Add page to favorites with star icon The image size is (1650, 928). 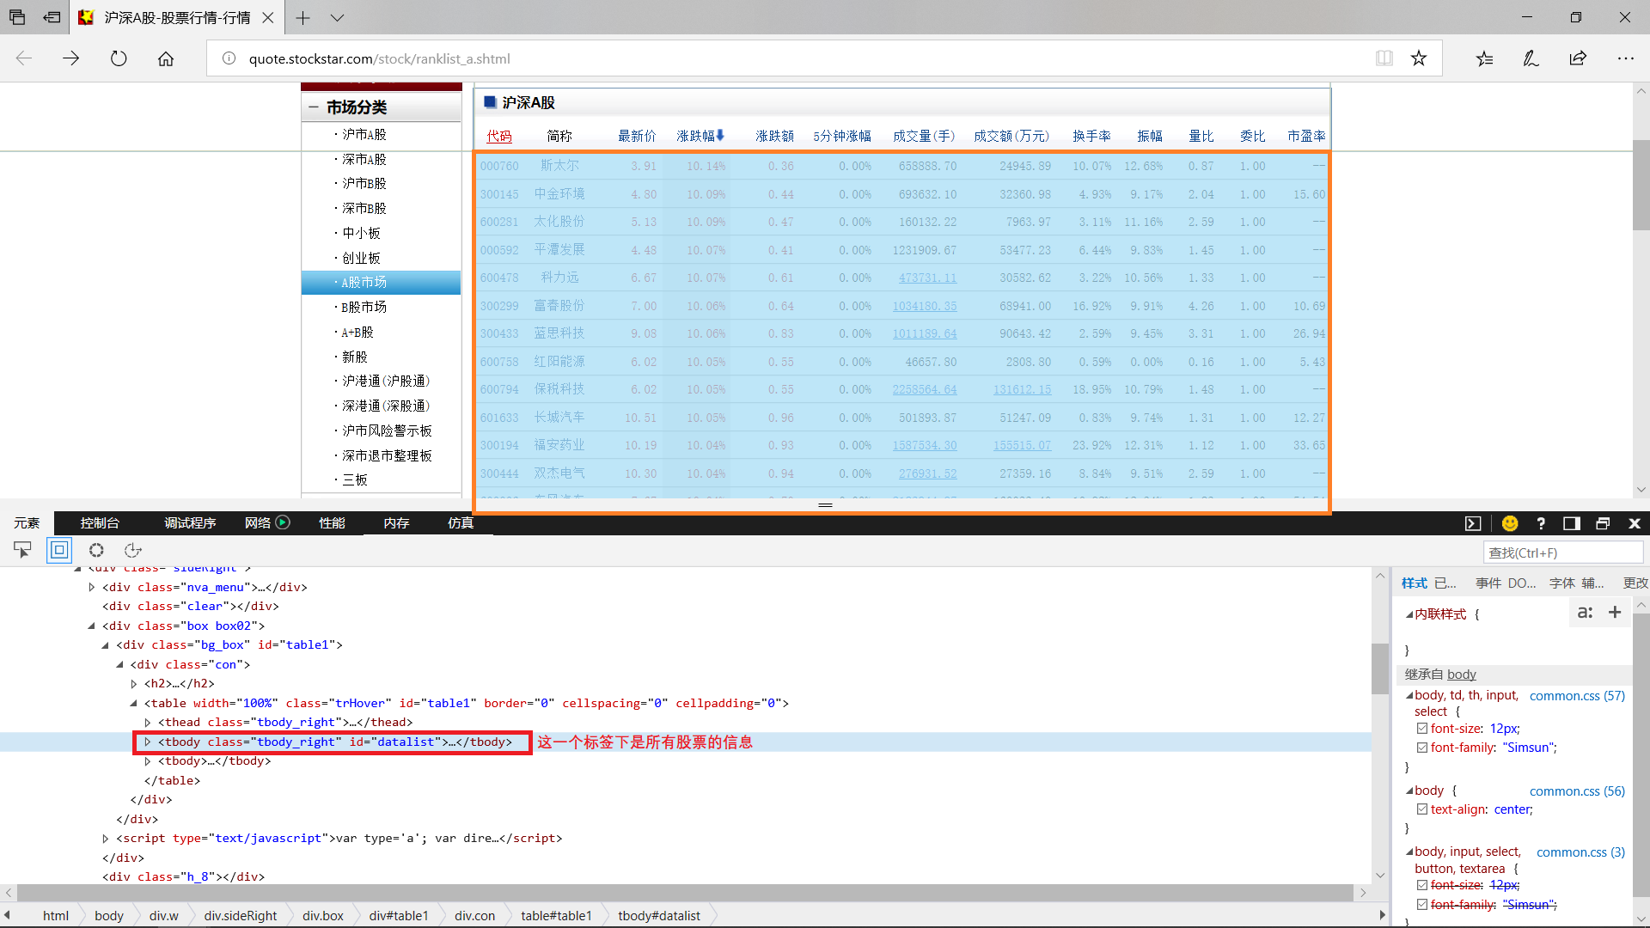(x=1419, y=58)
